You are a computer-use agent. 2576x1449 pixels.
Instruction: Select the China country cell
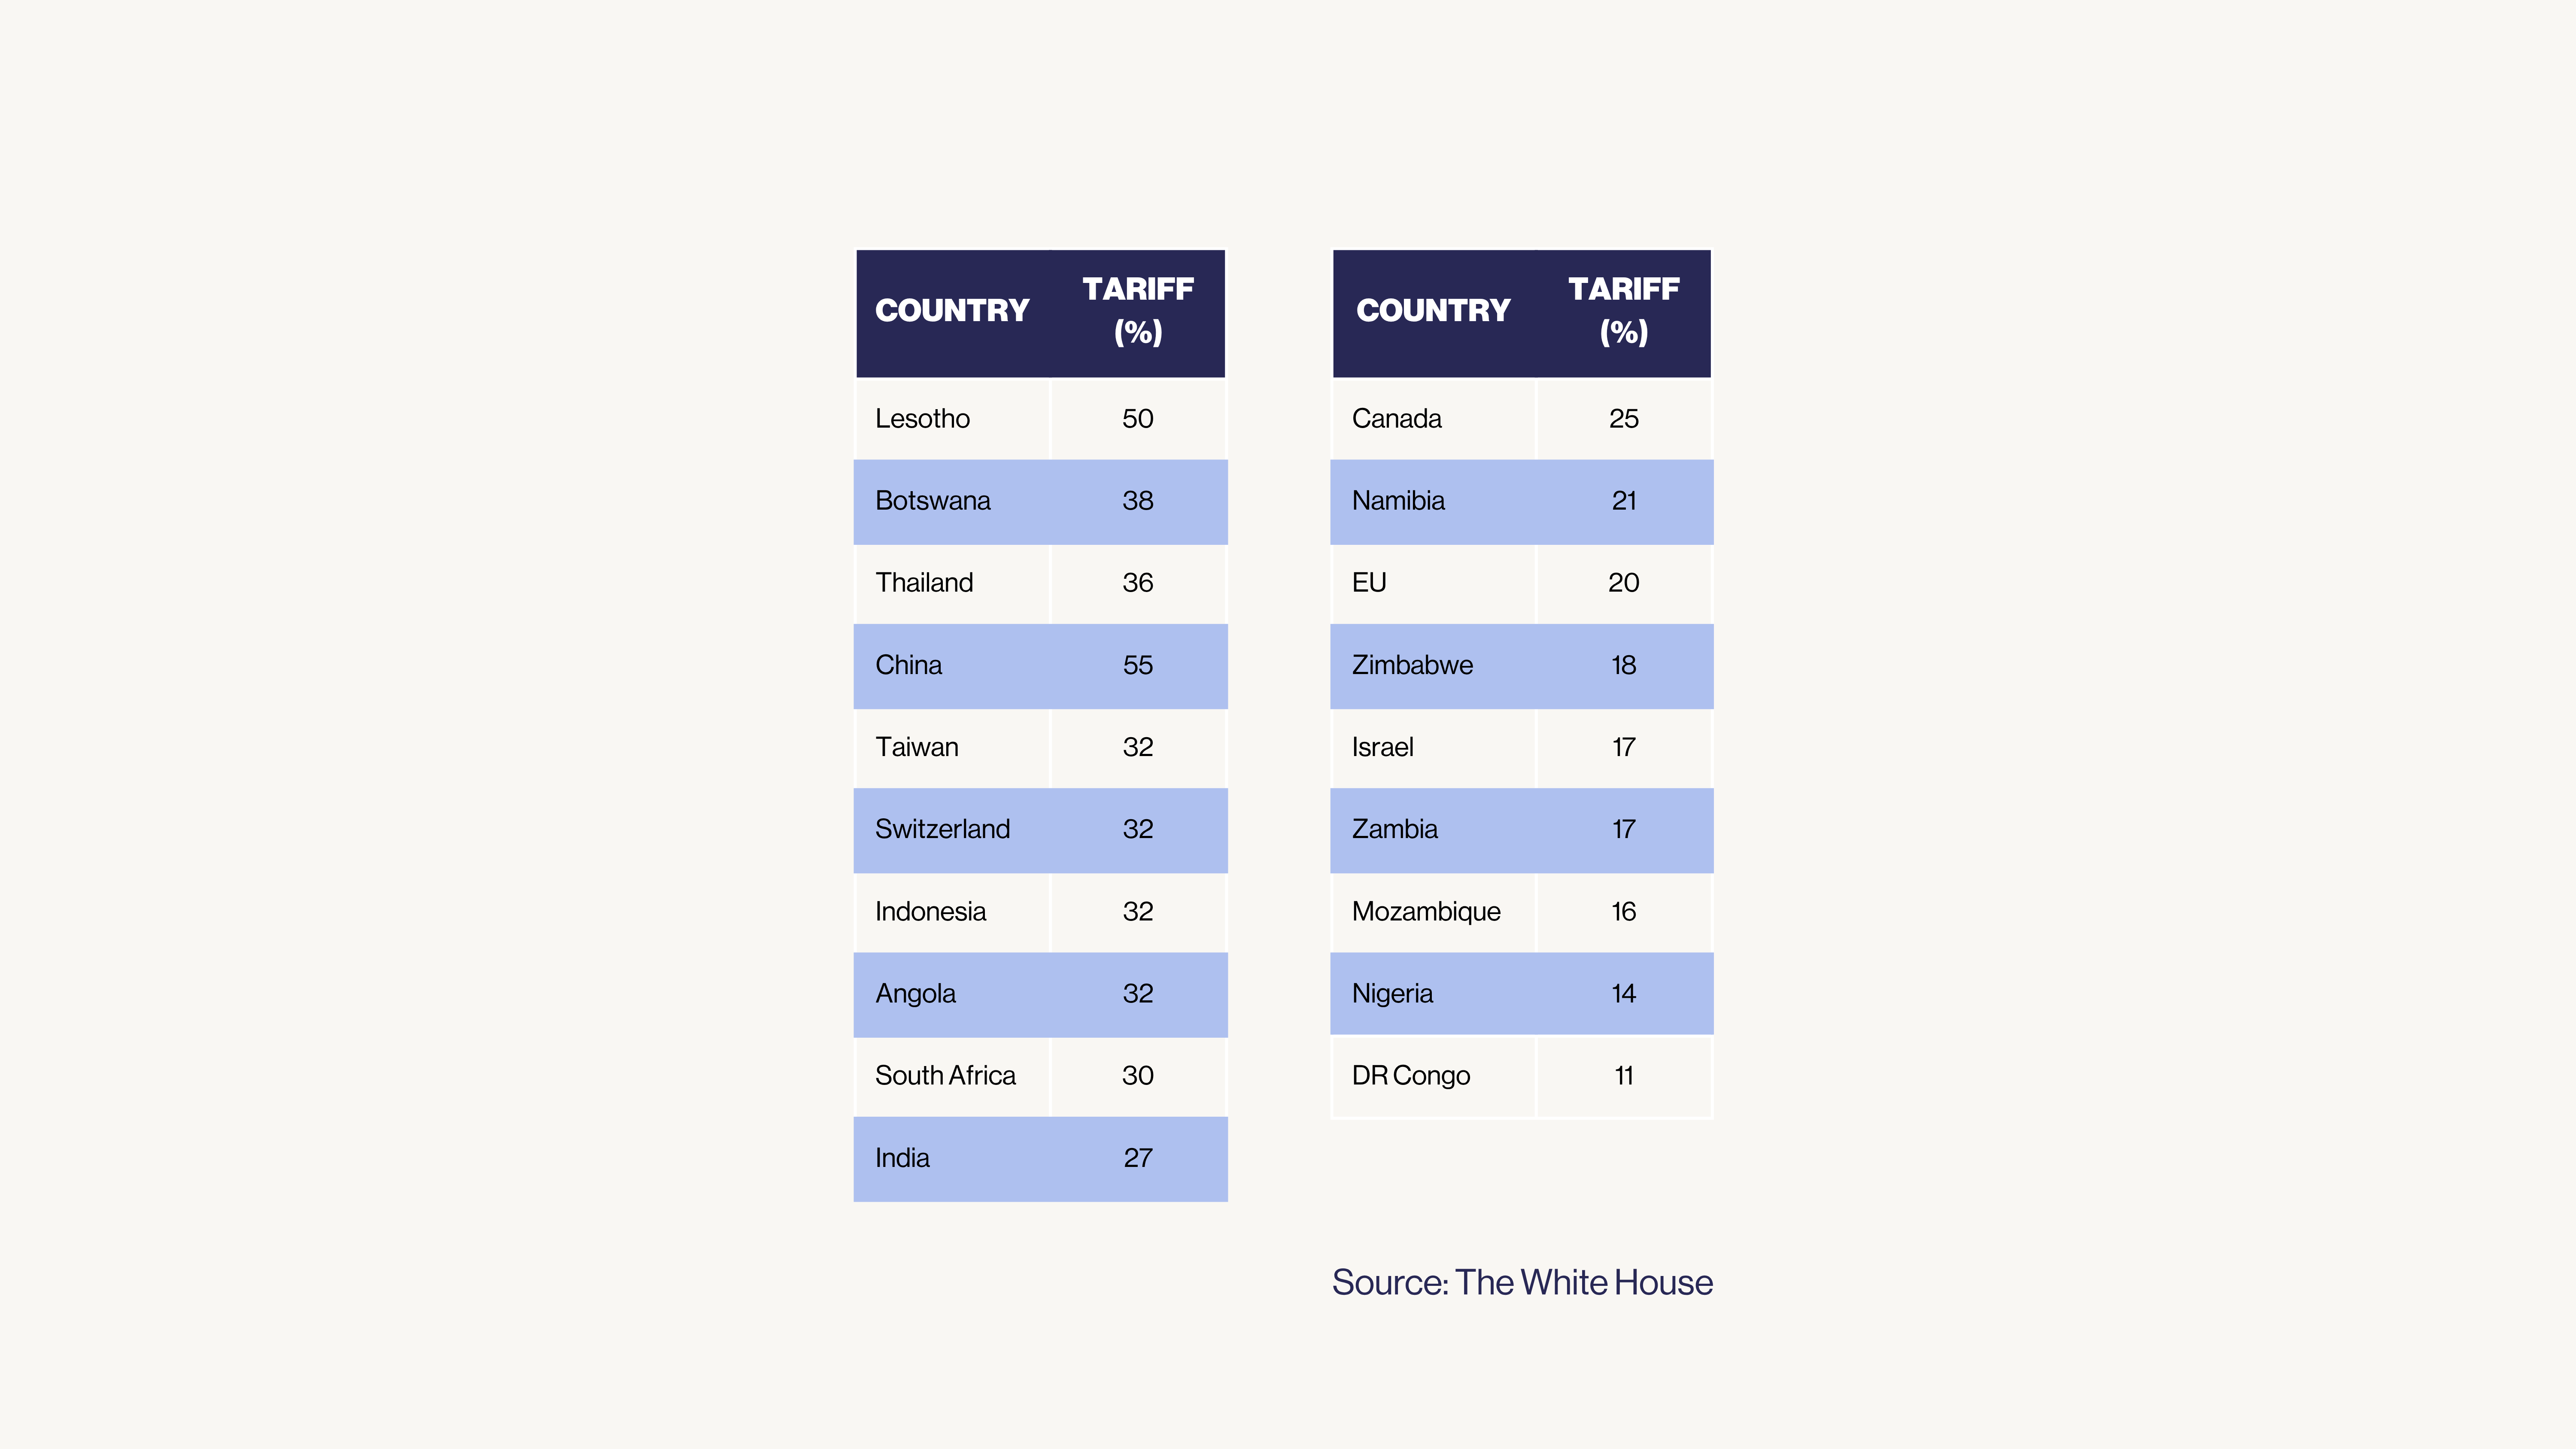[908, 665]
